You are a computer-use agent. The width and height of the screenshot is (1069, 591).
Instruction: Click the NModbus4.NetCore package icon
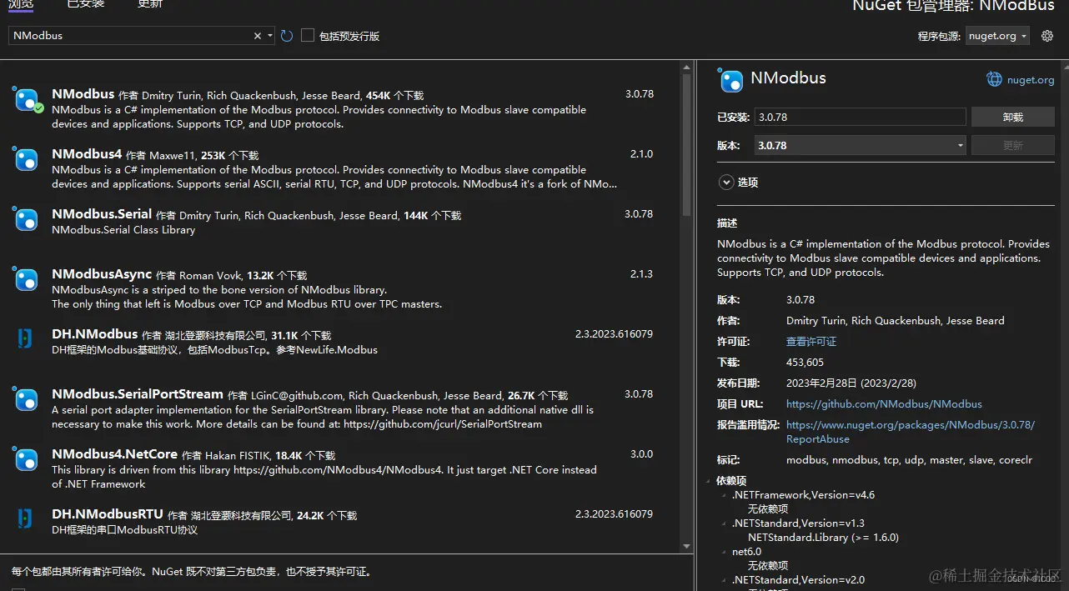pyautogui.click(x=27, y=459)
